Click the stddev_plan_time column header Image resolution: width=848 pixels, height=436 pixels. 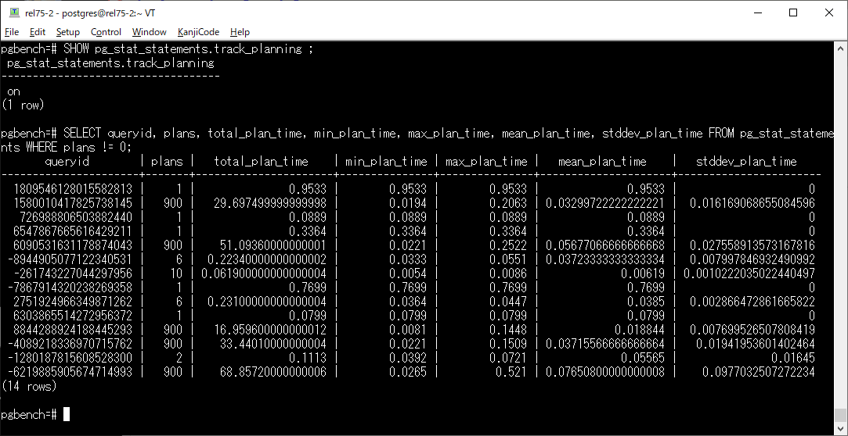click(x=746, y=162)
